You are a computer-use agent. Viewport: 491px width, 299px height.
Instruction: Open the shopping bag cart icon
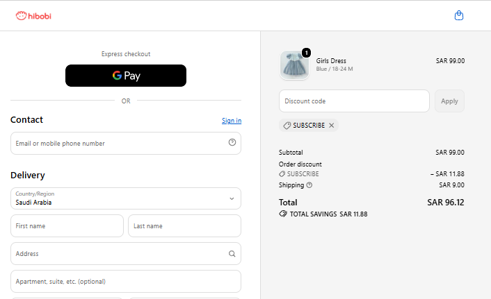(x=459, y=15)
